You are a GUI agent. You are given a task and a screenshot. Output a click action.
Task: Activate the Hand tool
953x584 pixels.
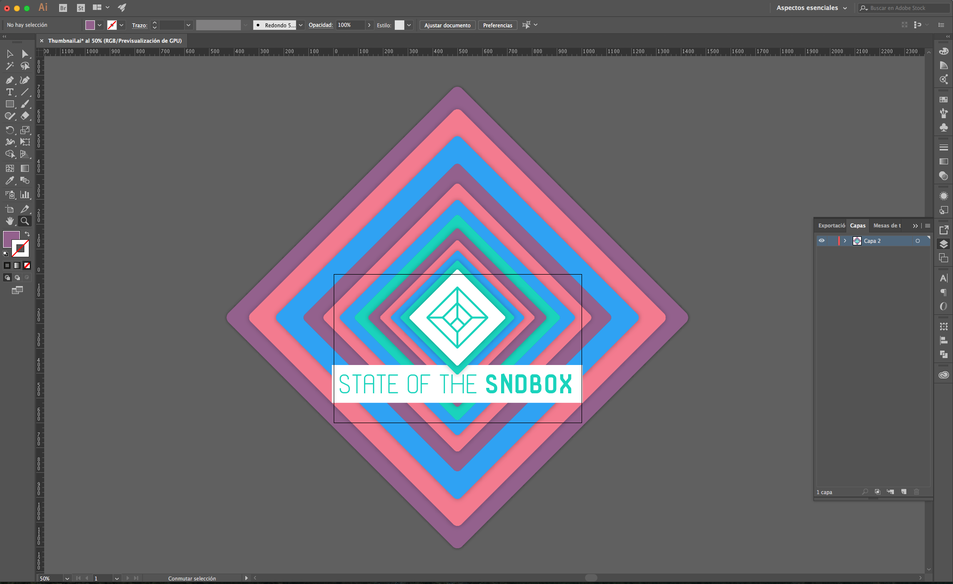click(x=9, y=221)
